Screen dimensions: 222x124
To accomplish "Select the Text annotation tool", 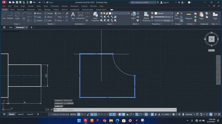I will click(73, 15).
